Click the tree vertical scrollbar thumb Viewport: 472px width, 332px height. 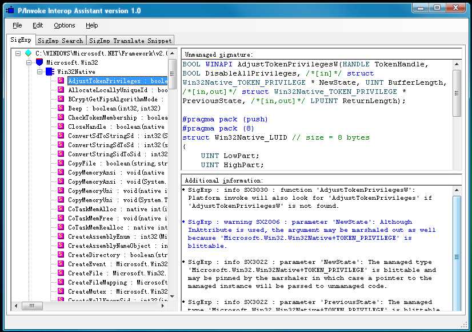[172, 74]
